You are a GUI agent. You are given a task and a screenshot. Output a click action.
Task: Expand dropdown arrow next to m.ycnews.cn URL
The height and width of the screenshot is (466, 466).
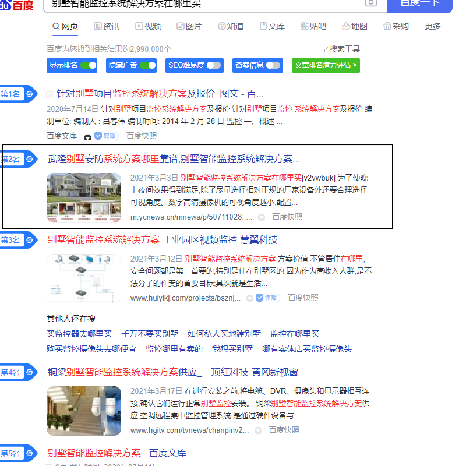(x=261, y=217)
